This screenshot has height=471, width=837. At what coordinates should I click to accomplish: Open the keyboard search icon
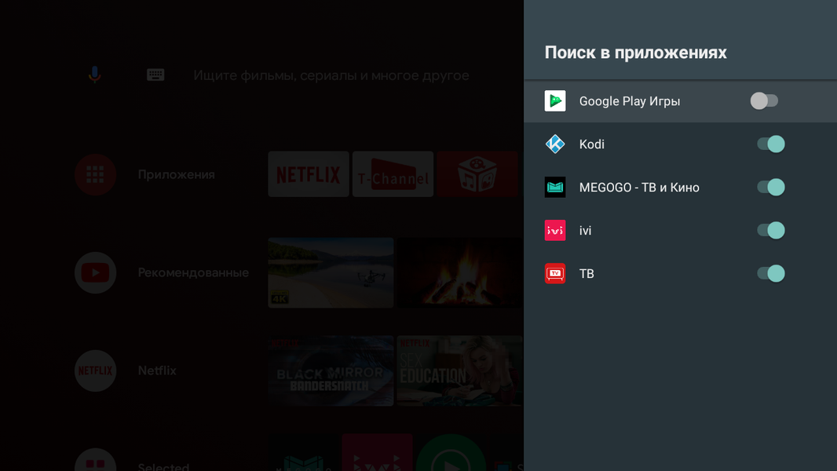(x=155, y=75)
